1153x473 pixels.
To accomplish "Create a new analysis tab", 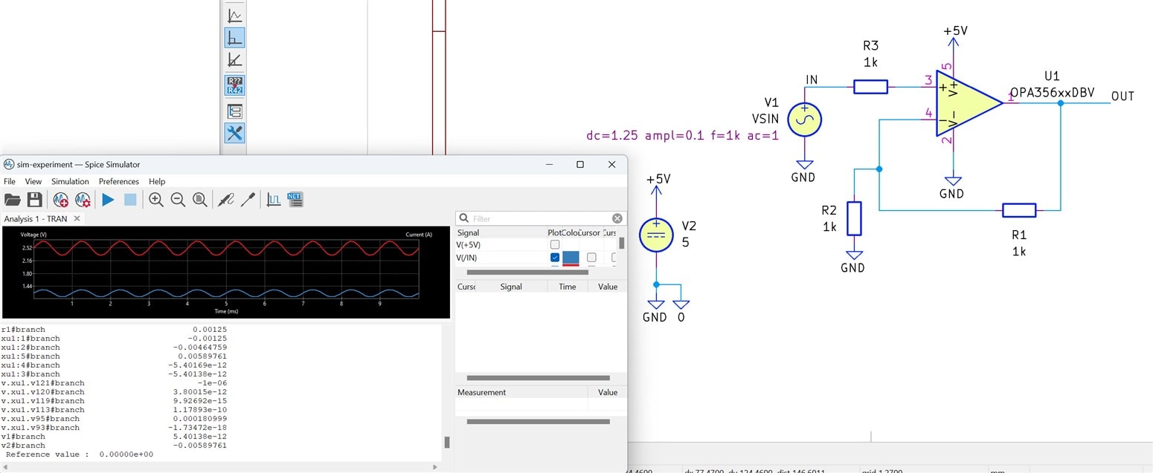I will point(60,200).
